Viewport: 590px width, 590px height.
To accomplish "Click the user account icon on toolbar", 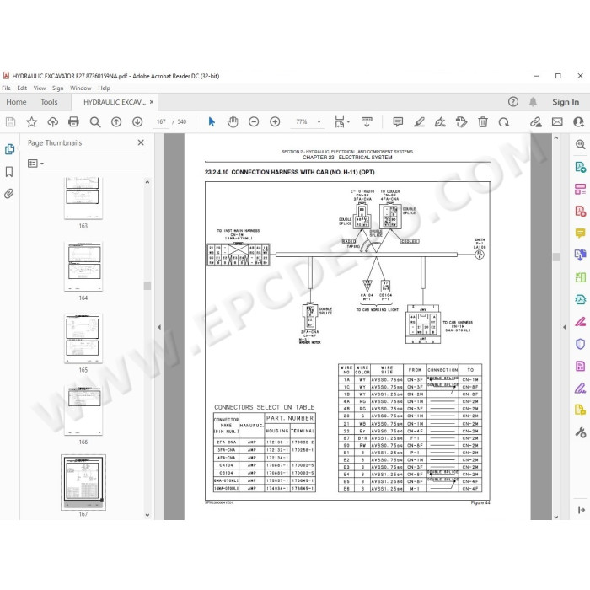I will (x=579, y=121).
